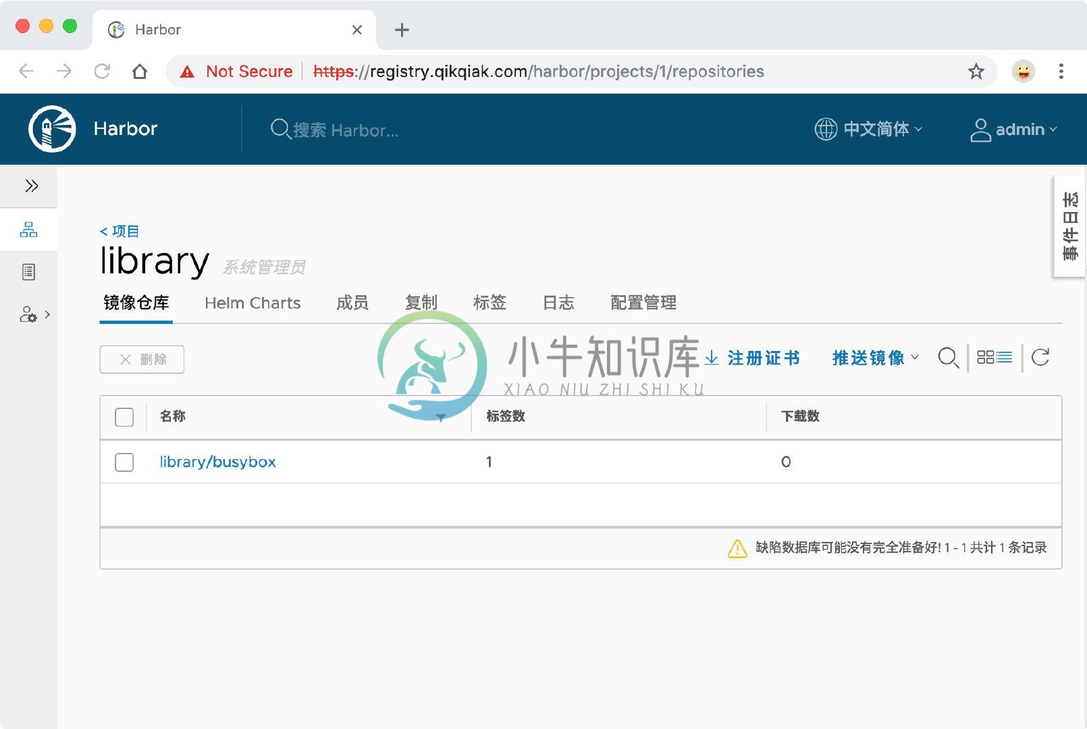Open the 中文简体 language dropdown

[882, 129]
